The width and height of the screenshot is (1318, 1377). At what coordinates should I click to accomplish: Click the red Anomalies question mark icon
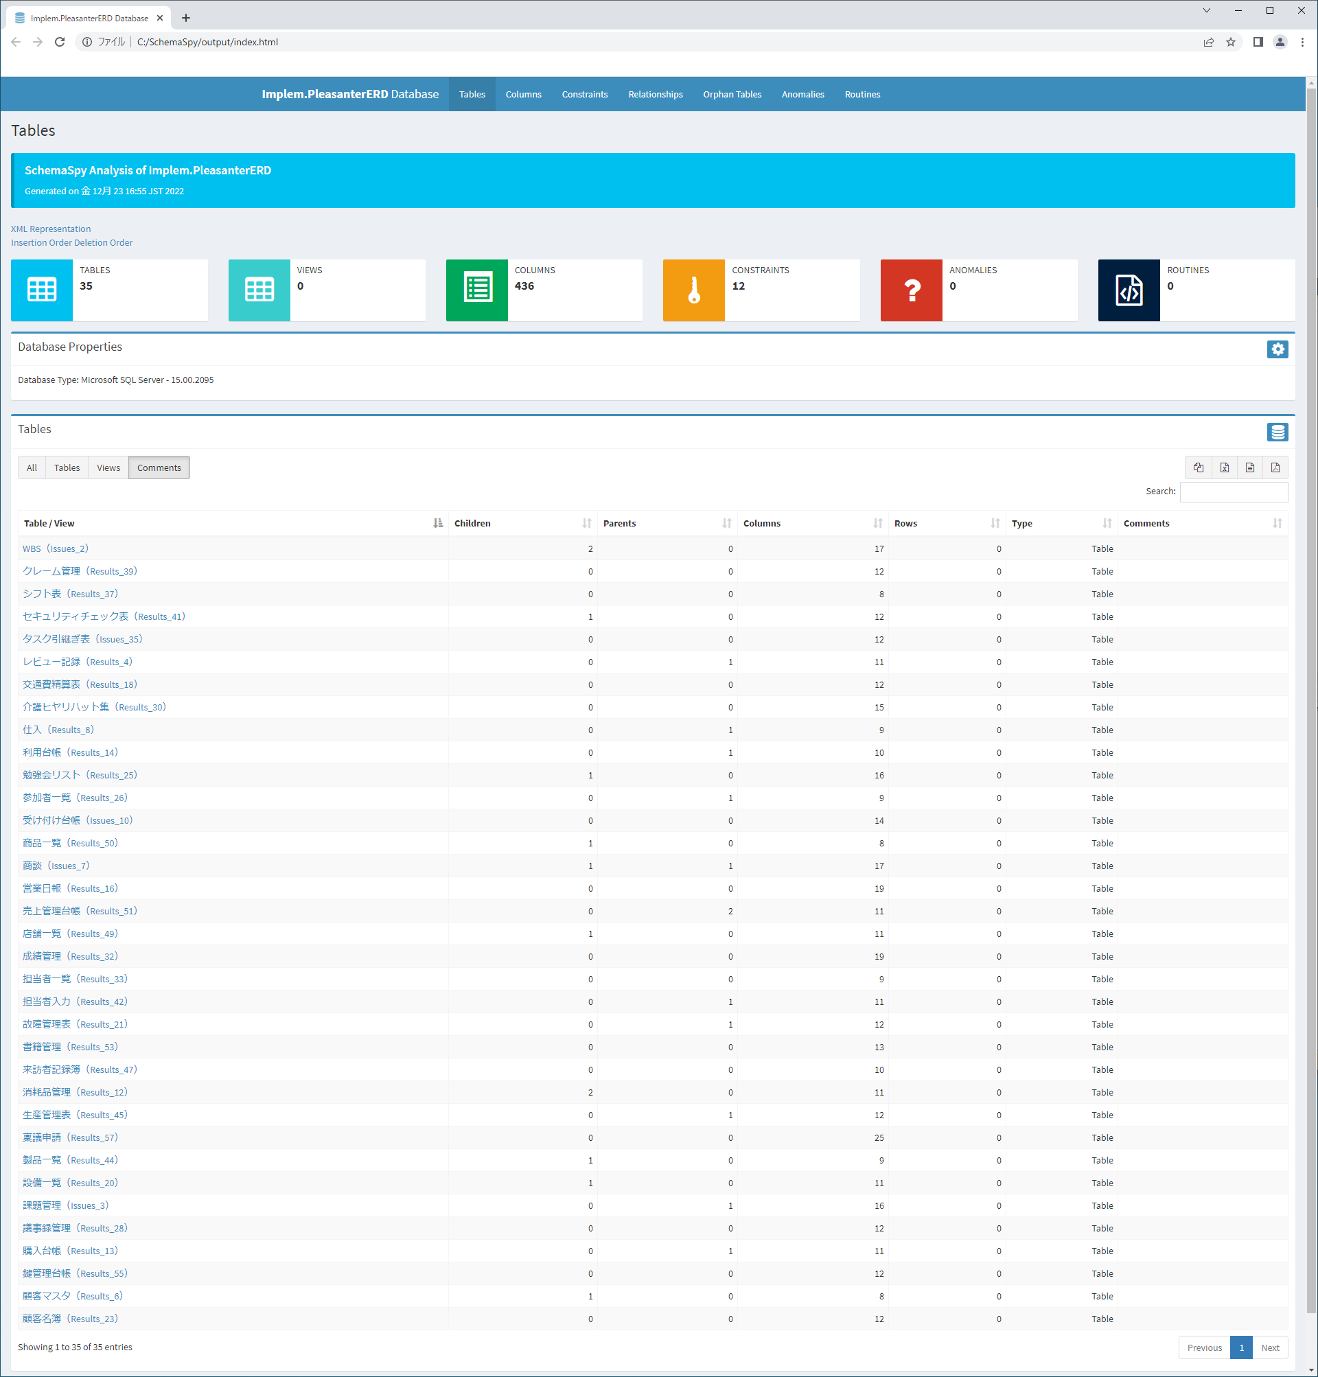click(910, 290)
